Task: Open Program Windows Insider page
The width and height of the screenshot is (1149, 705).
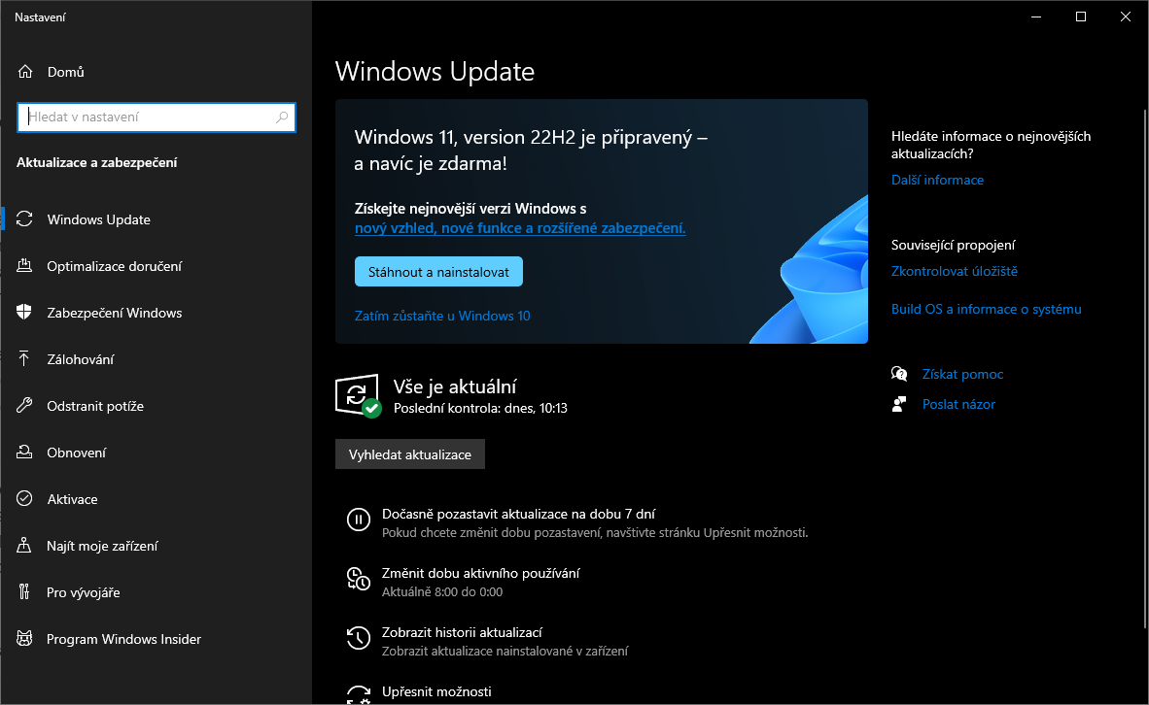Action: click(157, 639)
